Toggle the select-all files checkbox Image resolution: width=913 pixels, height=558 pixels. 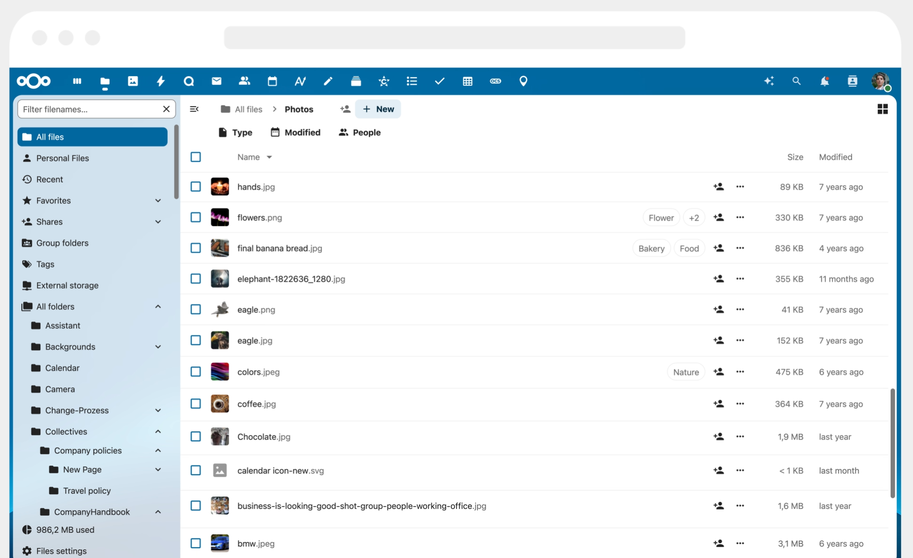click(195, 157)
